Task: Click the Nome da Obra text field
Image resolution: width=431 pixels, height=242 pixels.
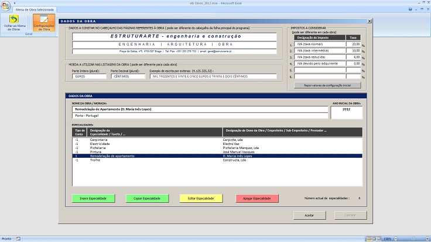Action: coord(199,109)
